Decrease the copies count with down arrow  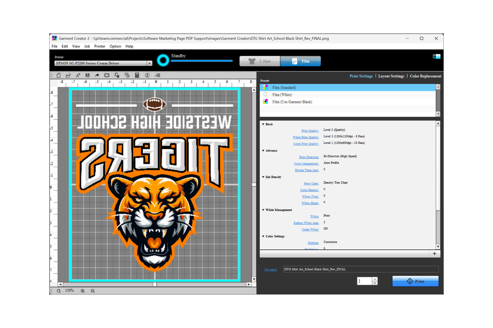tap(375, 283)
